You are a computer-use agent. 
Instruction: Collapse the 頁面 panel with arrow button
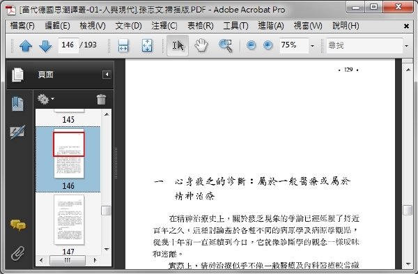[107, 75]
